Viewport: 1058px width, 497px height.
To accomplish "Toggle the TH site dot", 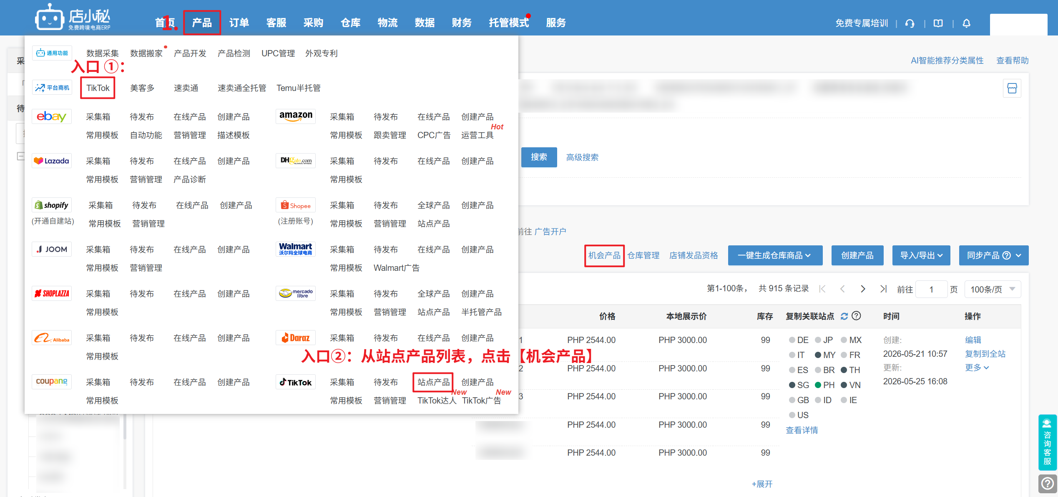I will pos(844,370).
